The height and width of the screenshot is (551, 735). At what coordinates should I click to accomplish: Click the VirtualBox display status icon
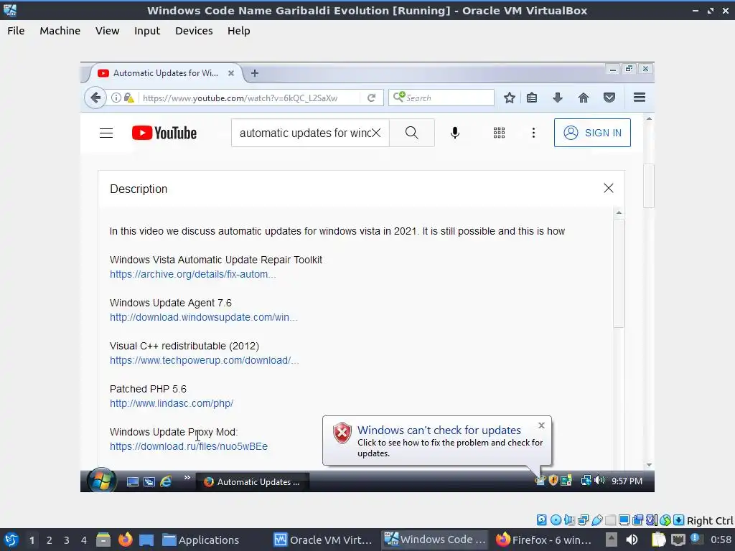(624, 520)
